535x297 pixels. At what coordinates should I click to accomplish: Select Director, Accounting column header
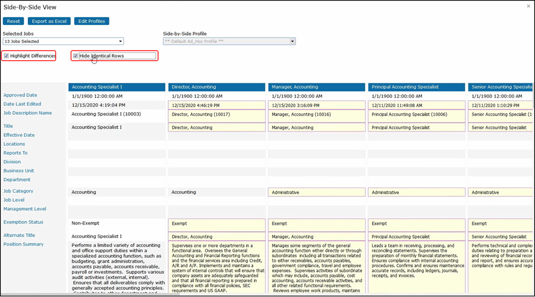coord(216,87)
